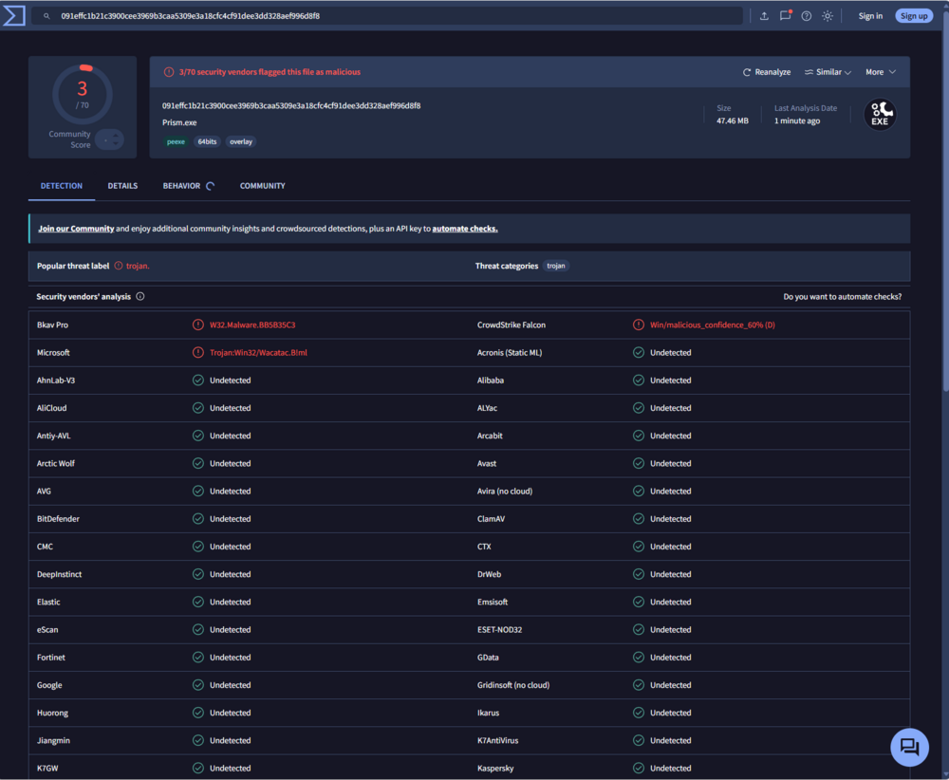Screen dimensions: 949x780
Task: Click the alert icon next to Bkav Pro detection
Action: (x=198, y=325)
